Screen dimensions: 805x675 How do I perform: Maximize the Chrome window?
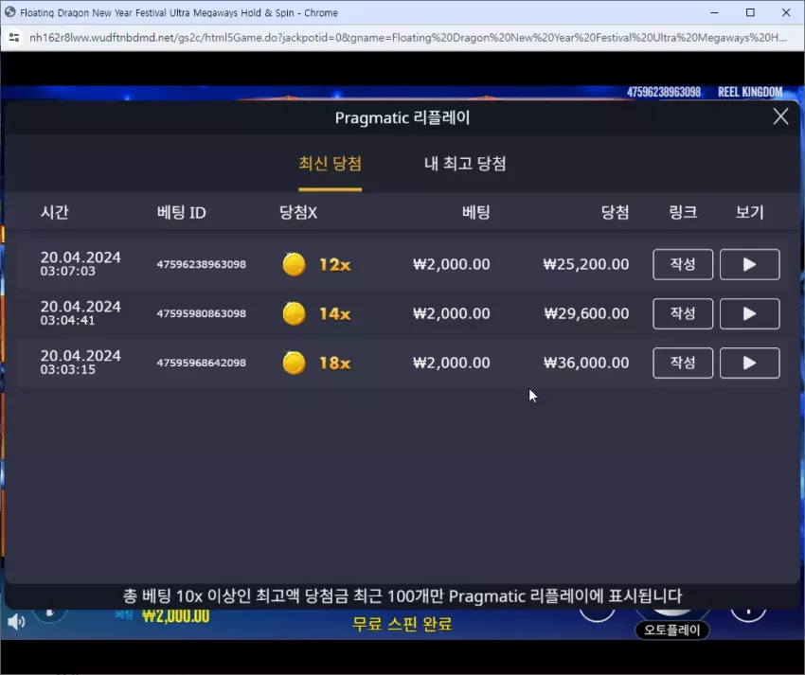[750, 12]
